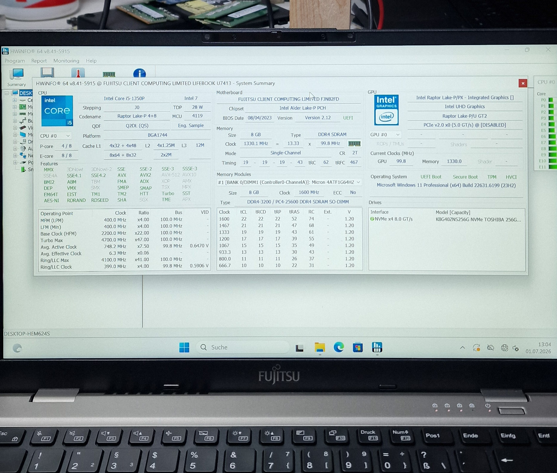Click the Intel Core i5 logo
The width and height of the screenshot is (557, 473).
pos(57,111)
